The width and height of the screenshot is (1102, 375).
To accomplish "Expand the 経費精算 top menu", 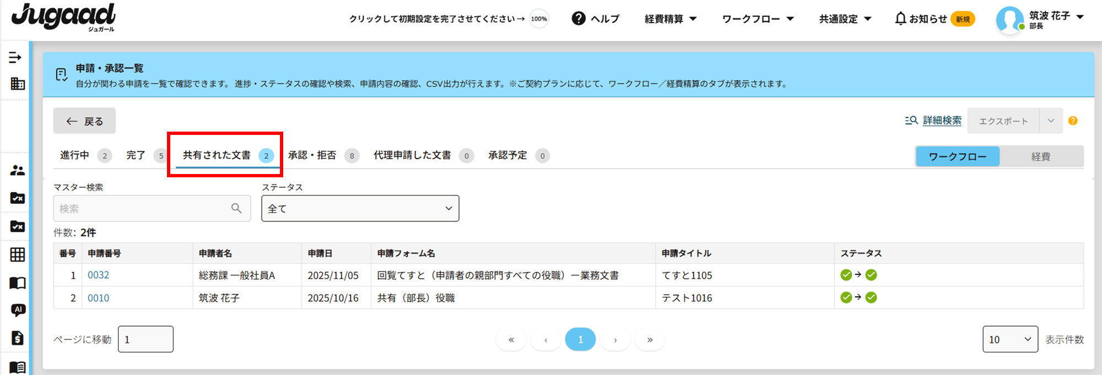I will [x=670, y=19].
